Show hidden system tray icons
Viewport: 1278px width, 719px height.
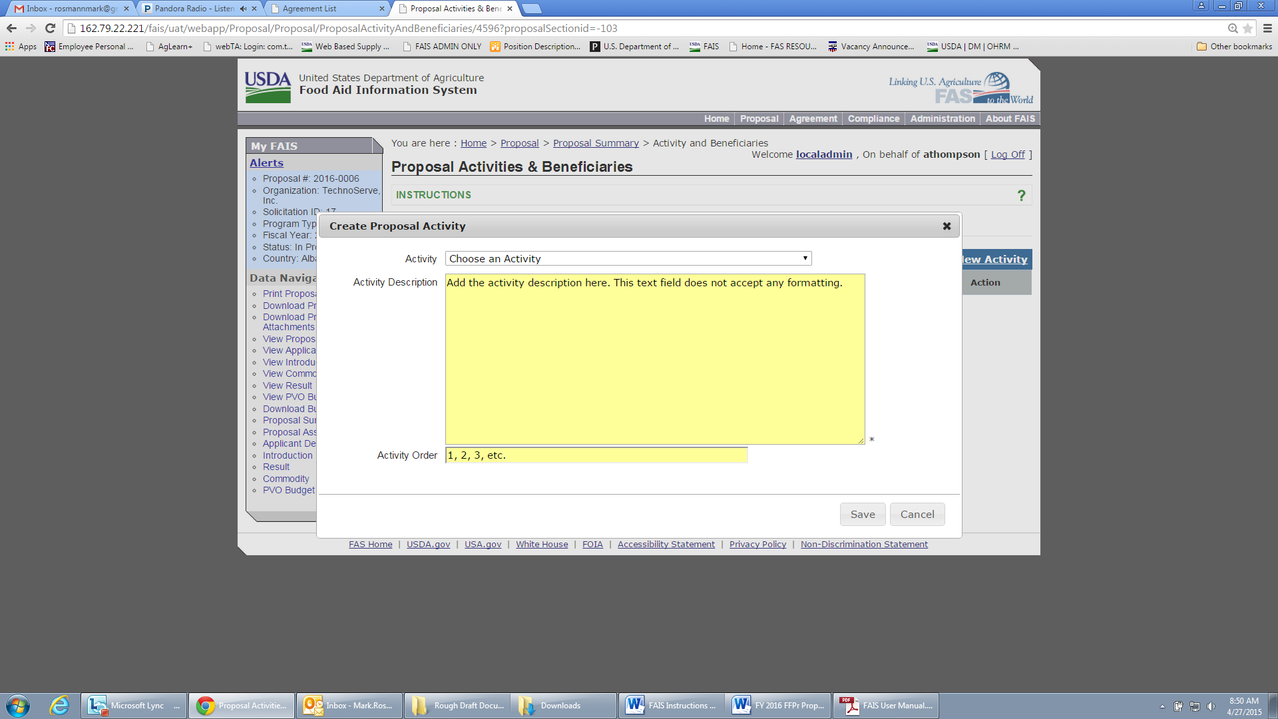[1162, 706]
